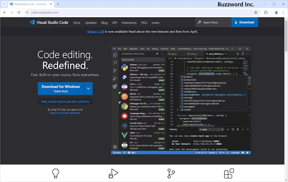
Task: Follow the Insiders edition link
Action: tap(58, 102)
